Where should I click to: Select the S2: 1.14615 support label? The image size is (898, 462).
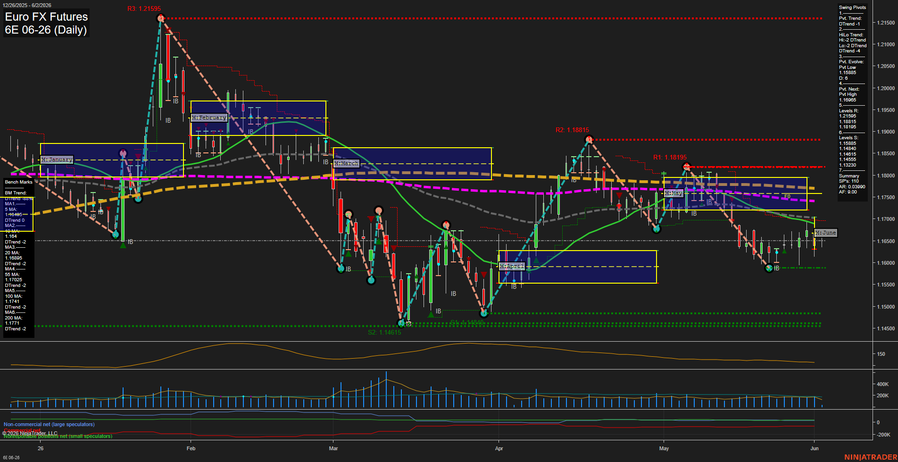click(384, 333)
